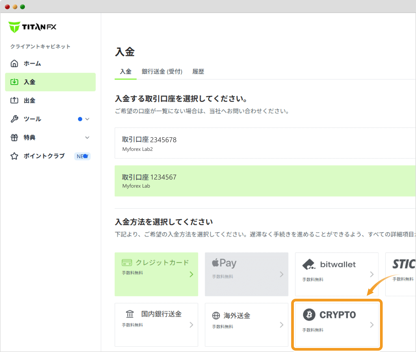Click the gift icon next to 特典

14,137
